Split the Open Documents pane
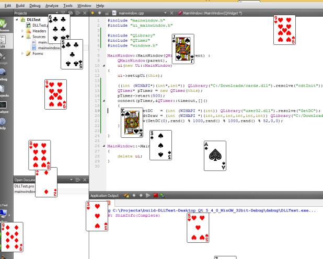This screenshot has width=323, height=259. tap(78, 180)
